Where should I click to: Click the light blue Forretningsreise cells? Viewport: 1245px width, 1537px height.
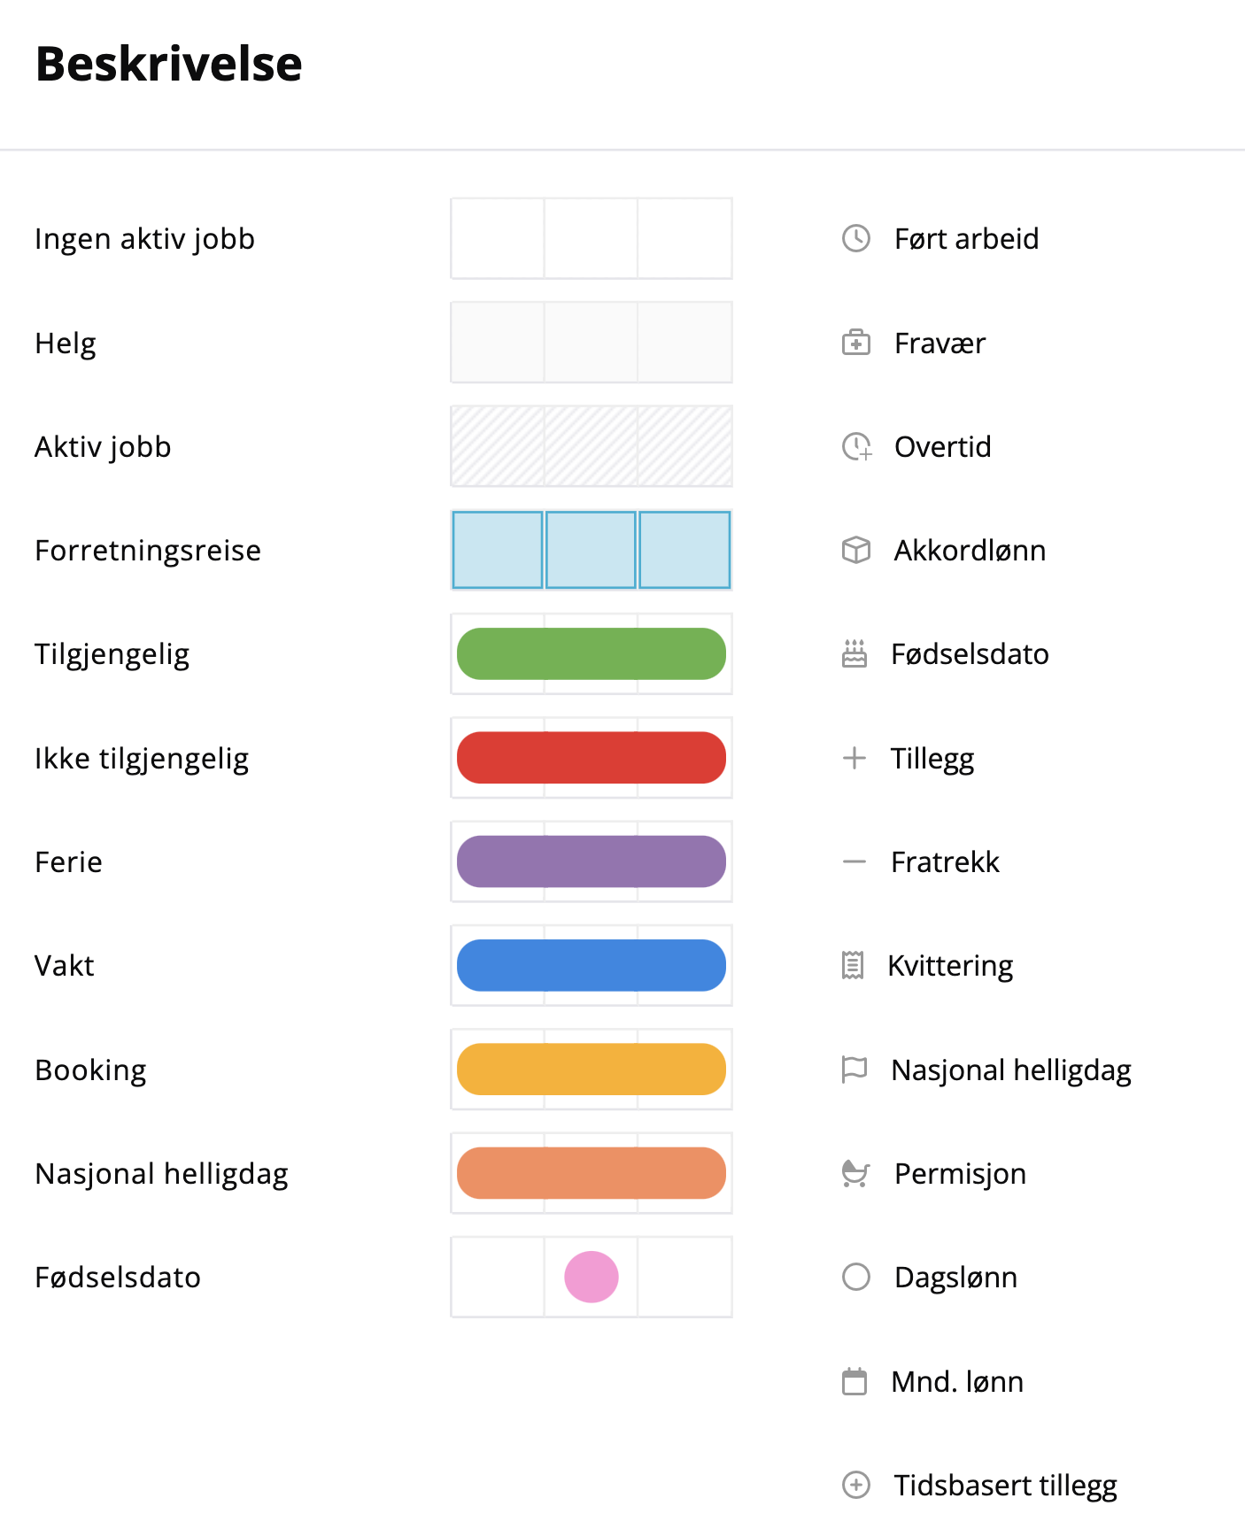[591, 550]
